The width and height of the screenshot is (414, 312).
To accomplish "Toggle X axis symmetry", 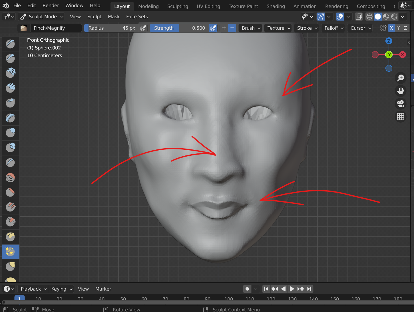I will click(391, 28).
